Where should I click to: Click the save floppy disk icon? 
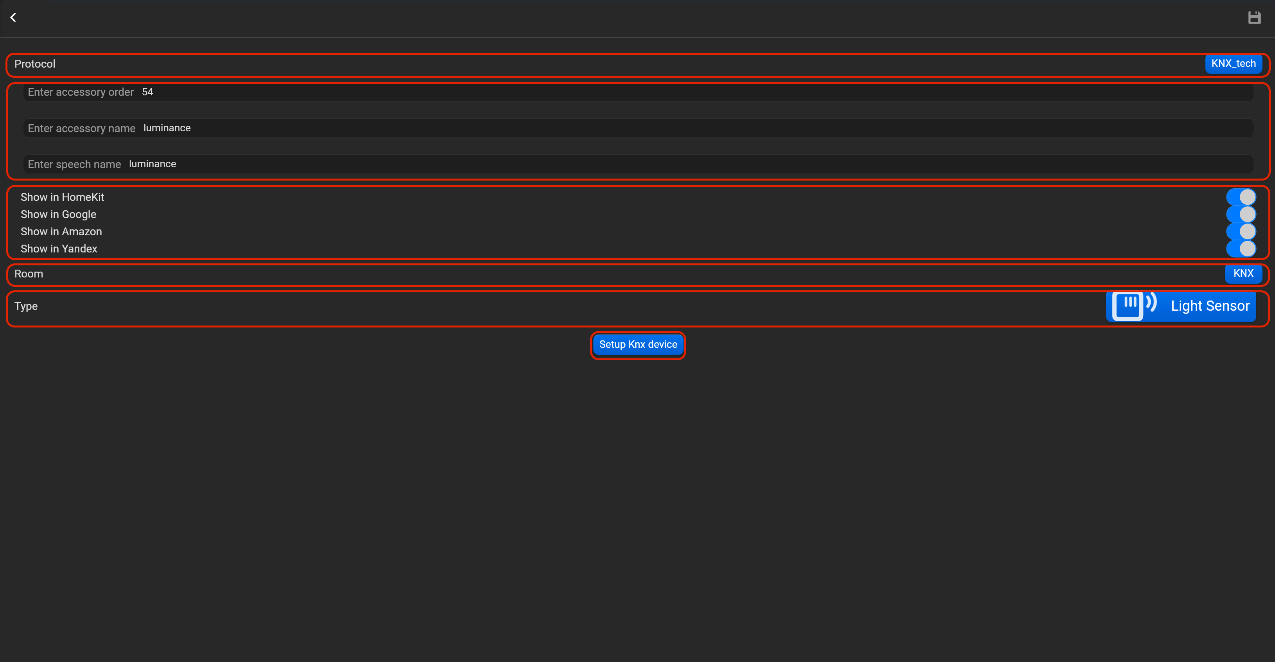point(1254,18)
